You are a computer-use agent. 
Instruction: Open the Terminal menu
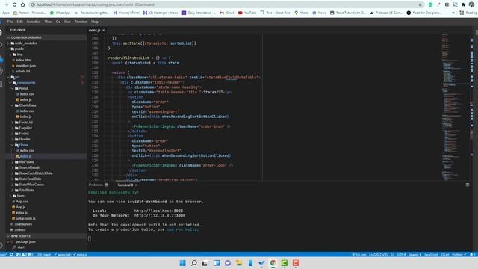(81, 22)
